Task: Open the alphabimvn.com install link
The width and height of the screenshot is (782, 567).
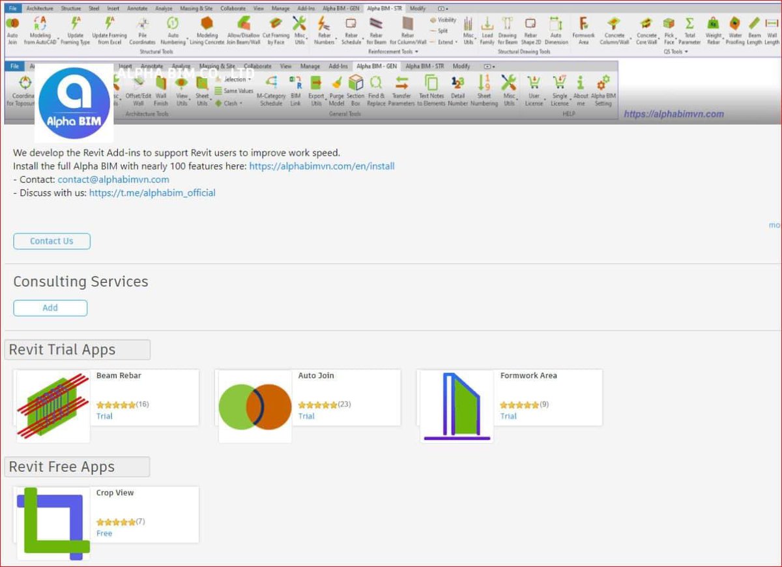Action: pyautogui.click(x=321, y=166)
